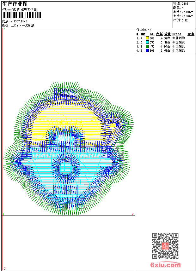
Task: Click 中国刺绣 brand in the 808 row
Action: [179, 51]
